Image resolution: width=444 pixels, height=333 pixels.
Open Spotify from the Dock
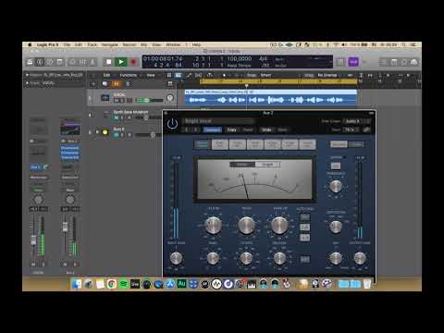[x=123, y=284]
